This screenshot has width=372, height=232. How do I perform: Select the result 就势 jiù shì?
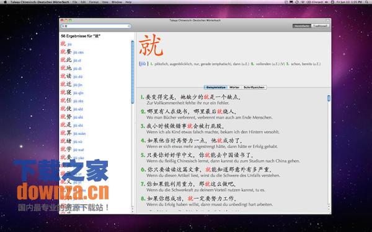[x=72, y=117]
